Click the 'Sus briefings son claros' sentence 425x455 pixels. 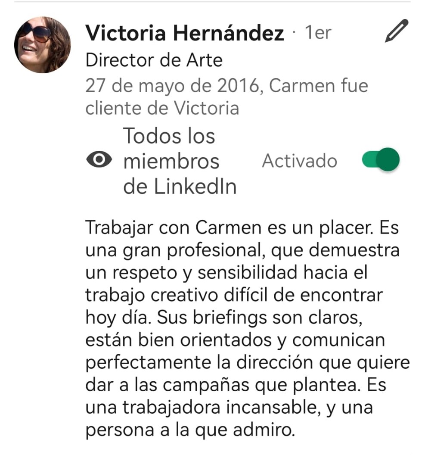tap(260, 318)
